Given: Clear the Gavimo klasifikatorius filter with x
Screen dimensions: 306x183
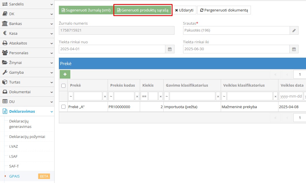Looking at the screenshot, I should 218,96.
